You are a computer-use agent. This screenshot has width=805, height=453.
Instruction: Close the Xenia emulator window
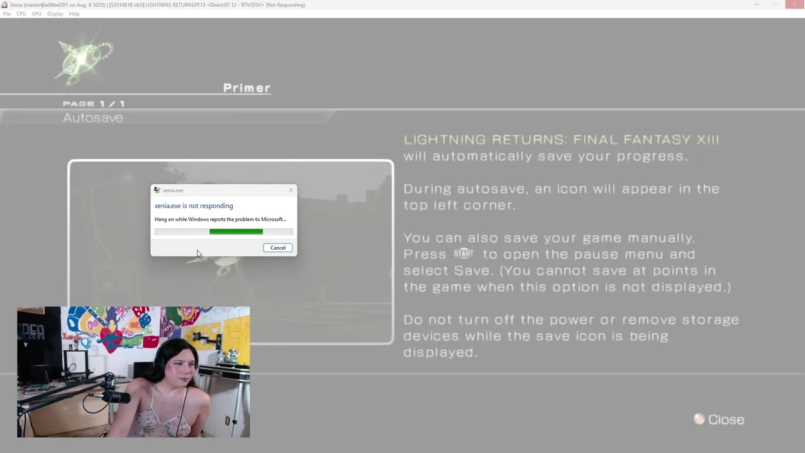[x=795, y=4]
